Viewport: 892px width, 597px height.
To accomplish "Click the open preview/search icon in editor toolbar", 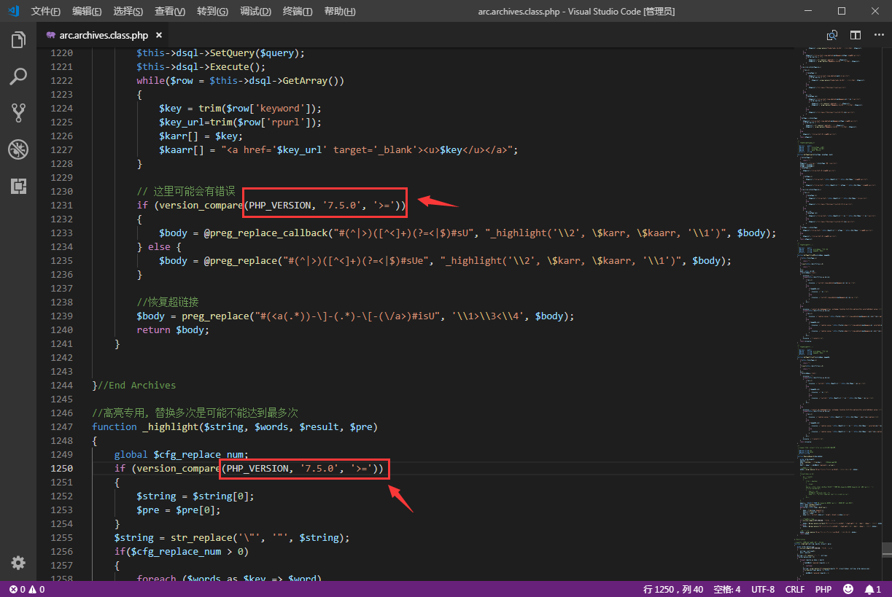I will coord(832,35).
